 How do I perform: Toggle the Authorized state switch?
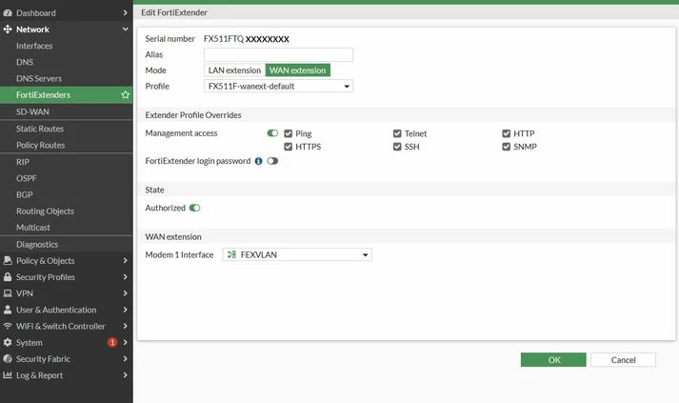coord(195,208)
